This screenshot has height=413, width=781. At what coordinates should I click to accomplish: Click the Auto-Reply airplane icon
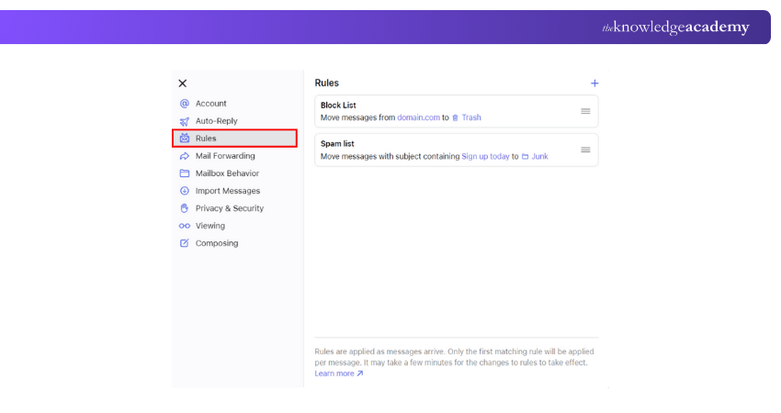185,121
